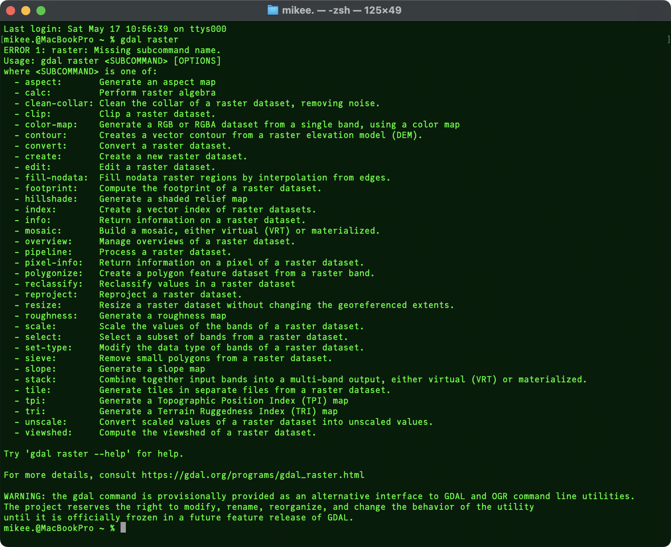Click the 'set-type:' subcommand name
The image size is (671, 547).
click(49, 347)
